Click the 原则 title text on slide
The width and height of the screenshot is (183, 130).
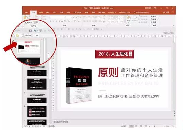108,72
